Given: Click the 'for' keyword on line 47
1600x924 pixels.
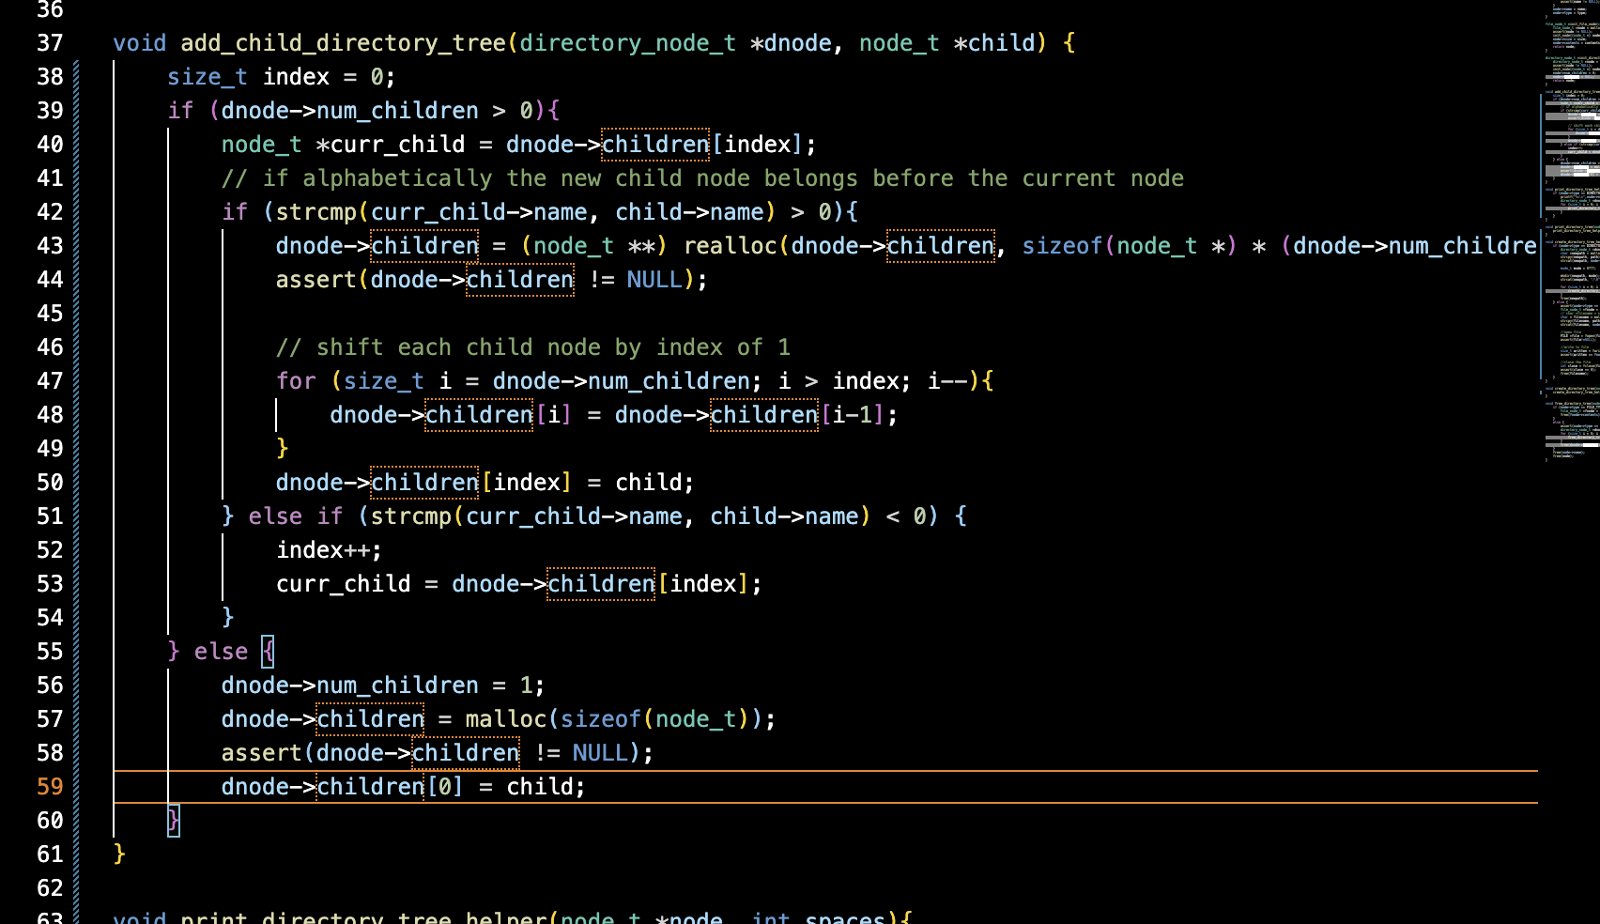Looking at the screenshot, I should point(296,381).
